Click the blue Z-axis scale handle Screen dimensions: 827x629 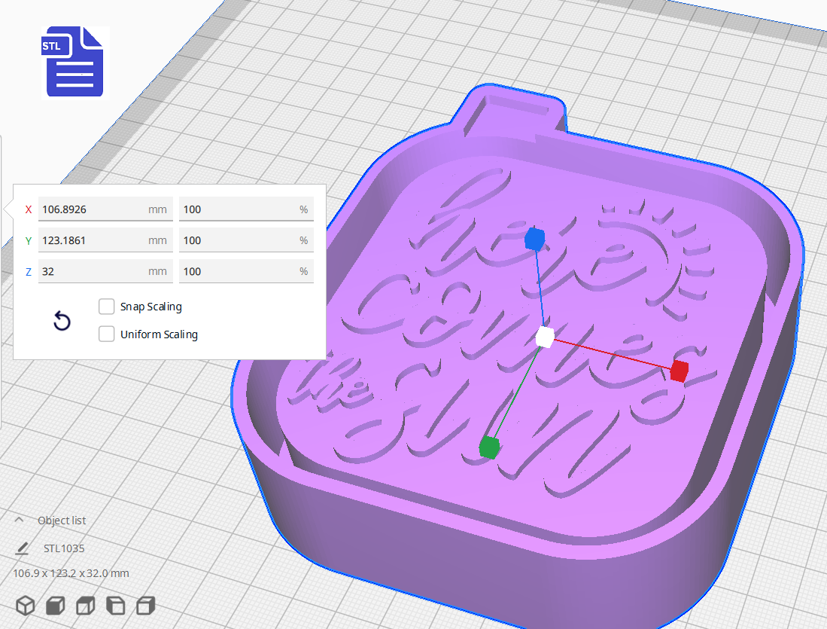(x=535, y=239)
